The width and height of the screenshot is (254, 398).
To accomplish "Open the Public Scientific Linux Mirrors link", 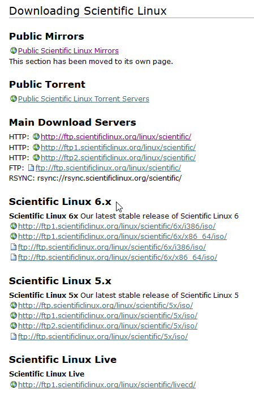I will 68,51.
